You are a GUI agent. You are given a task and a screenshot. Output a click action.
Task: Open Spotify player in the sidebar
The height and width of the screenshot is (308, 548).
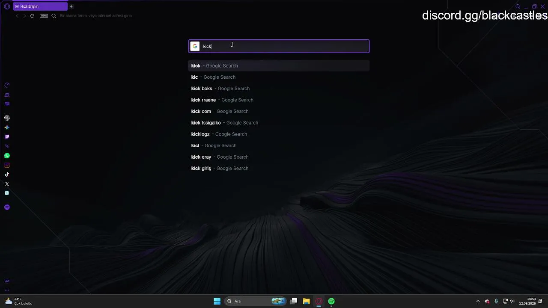pyautogui.click(x=7, y=207)
